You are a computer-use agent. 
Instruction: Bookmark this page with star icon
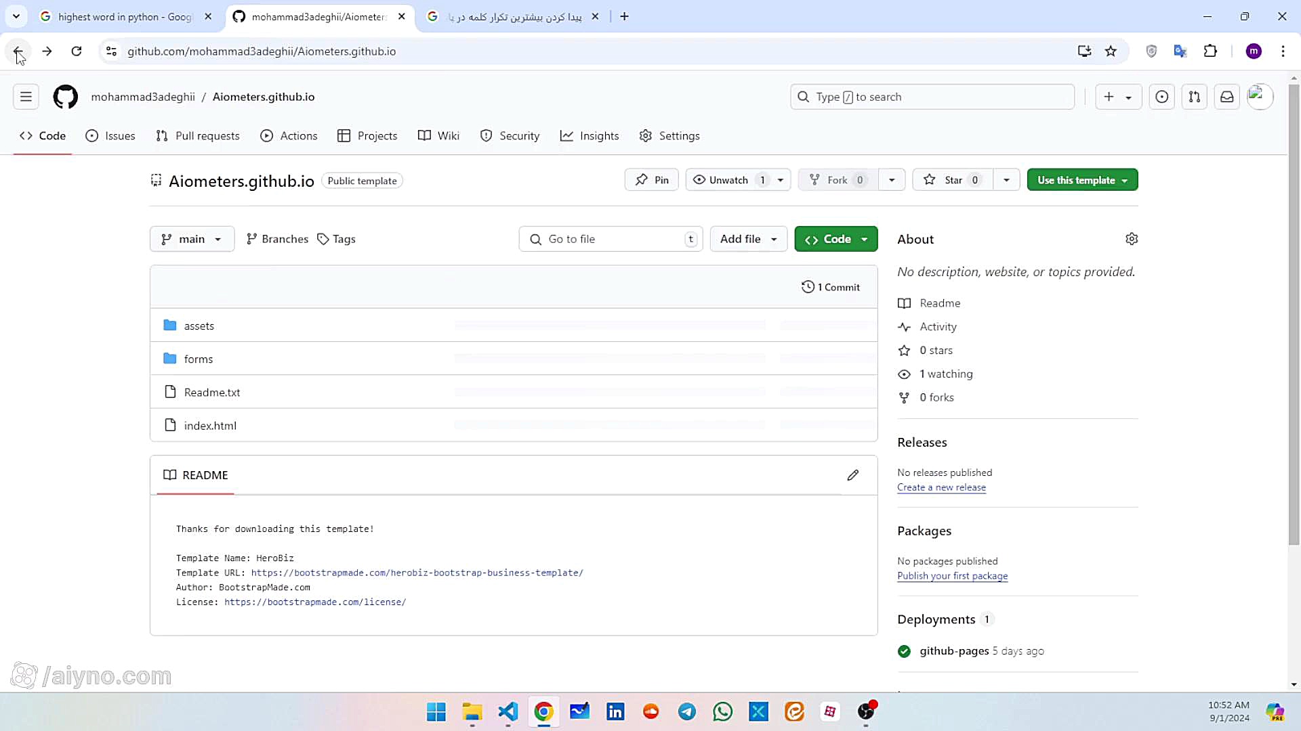pos(1111,51)
